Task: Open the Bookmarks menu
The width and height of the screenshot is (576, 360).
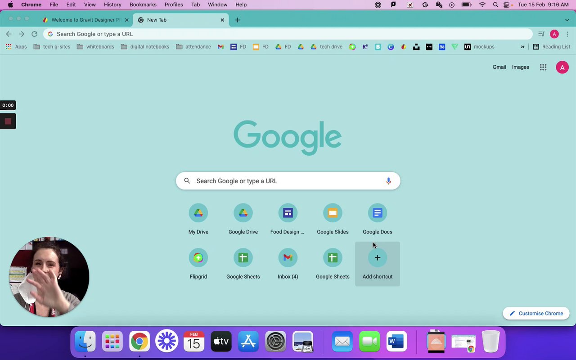Action: coord(143,4)
